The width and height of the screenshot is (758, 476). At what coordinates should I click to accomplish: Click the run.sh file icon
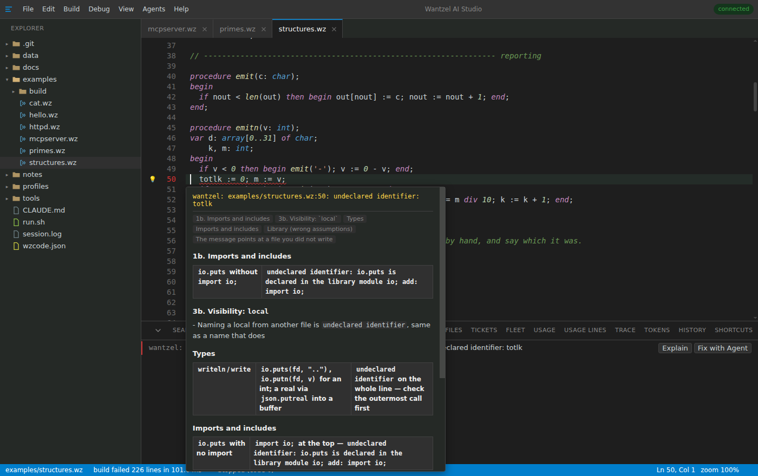pos(16,222)
